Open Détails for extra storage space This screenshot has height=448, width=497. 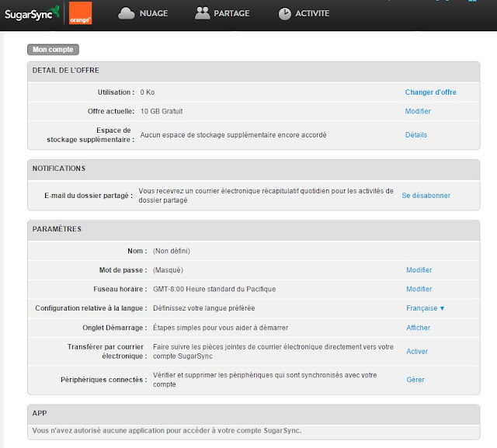tap(416, 135)
